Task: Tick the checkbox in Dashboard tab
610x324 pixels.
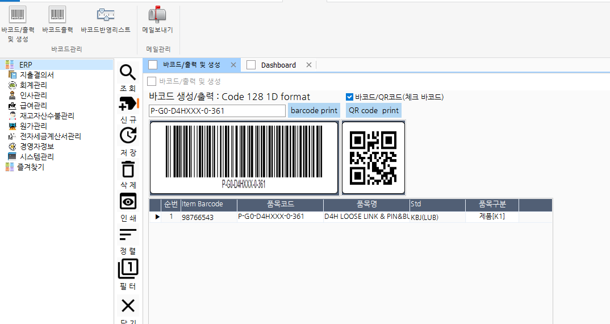Action: click(x=251, y=65)
